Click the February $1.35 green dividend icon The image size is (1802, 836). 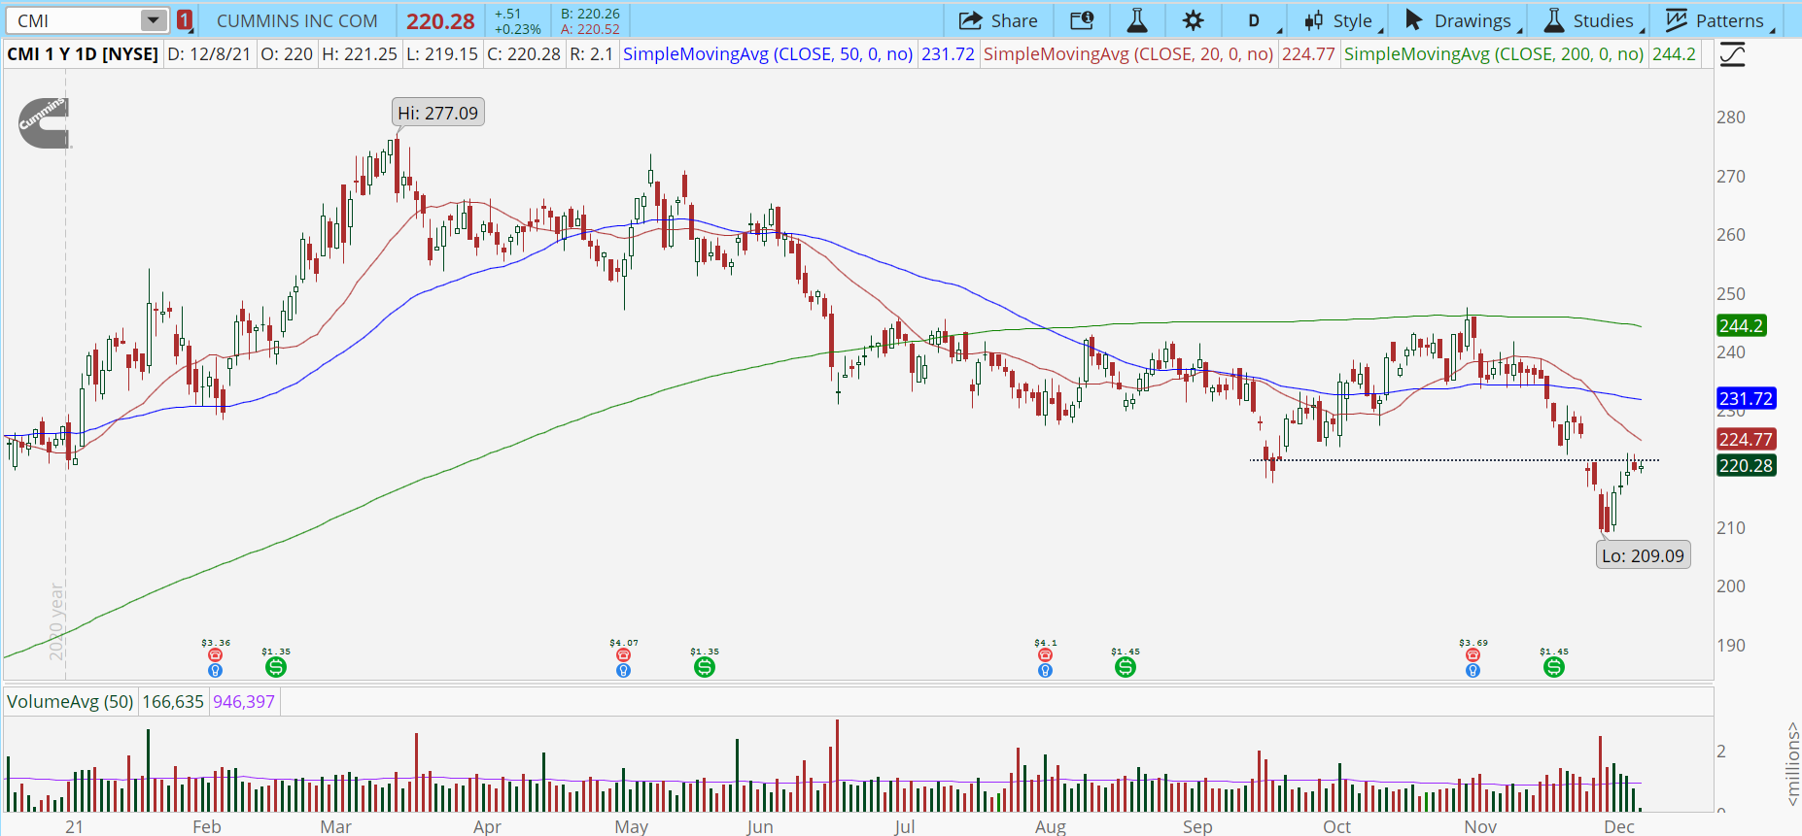(x=276, y=667)
